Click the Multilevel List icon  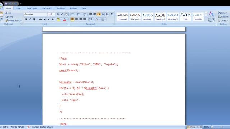pyautogui.click(x=84, y=14)
